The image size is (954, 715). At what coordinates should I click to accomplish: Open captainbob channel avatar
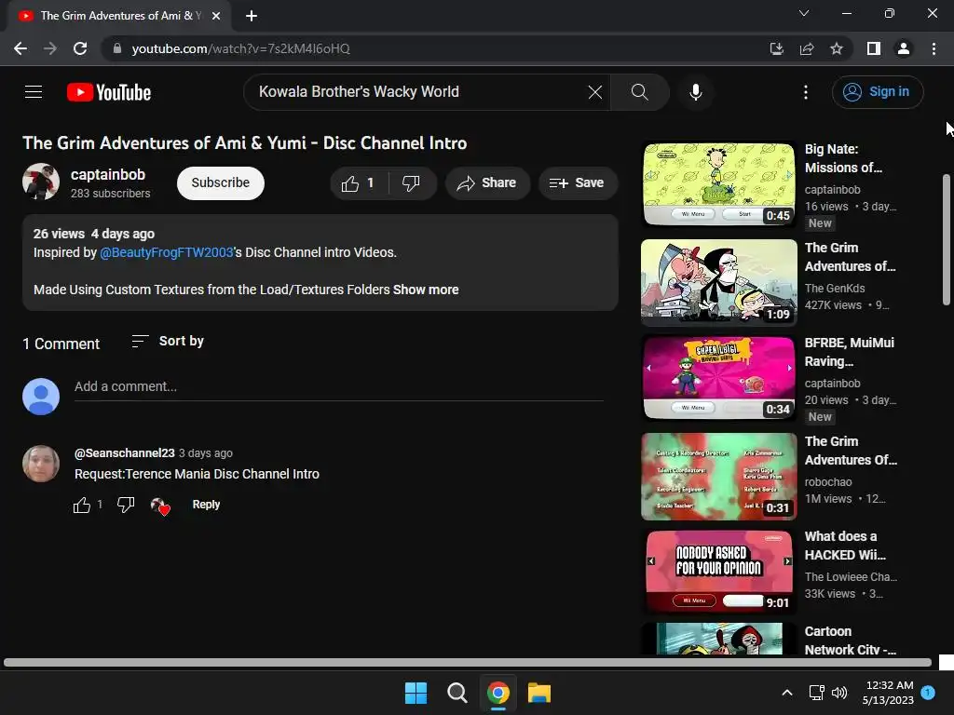point(41,182)
